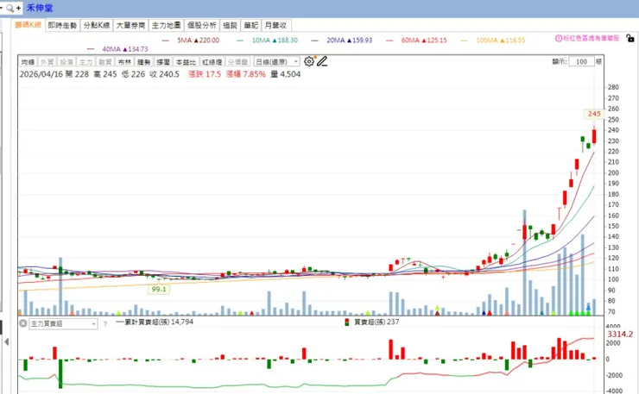The width and height of the screenshot is (639, 394).
Task: Click the 3314.2 indicator value label
Action: (x=620, y=335)
